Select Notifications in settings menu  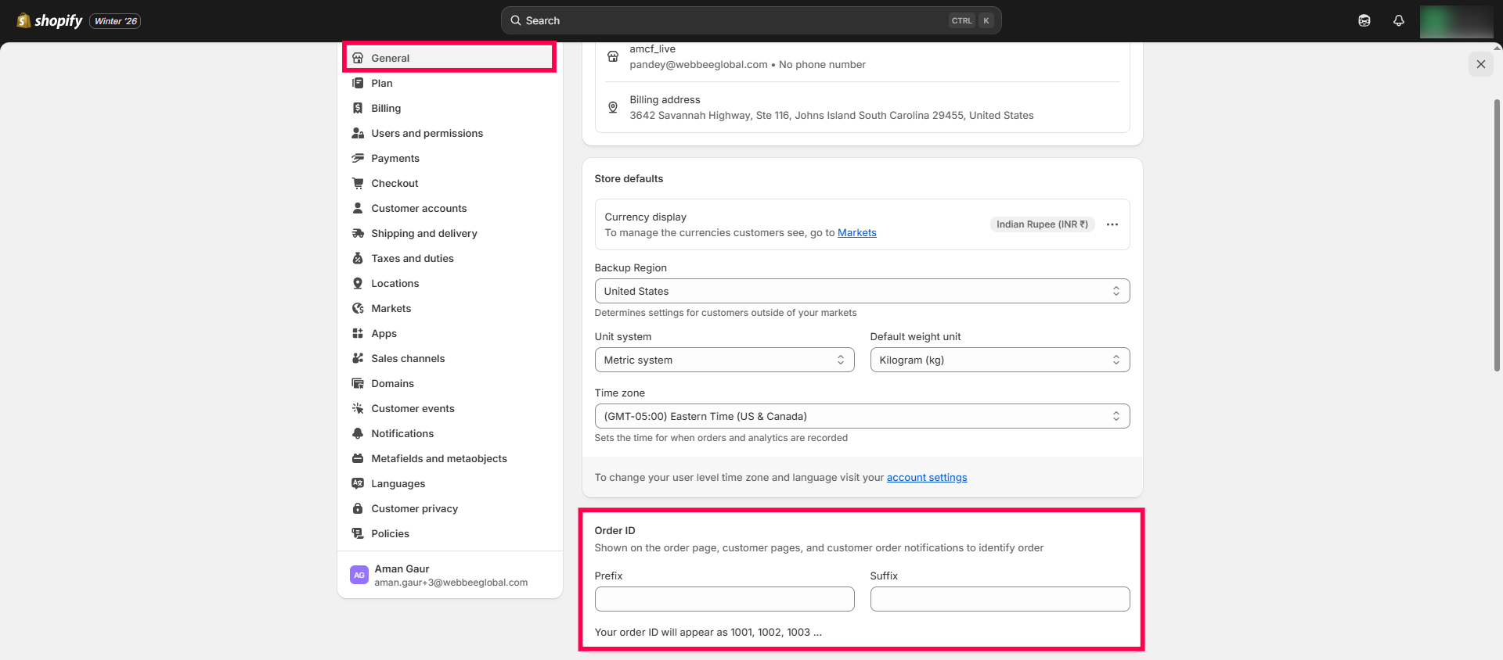point(402,433)
